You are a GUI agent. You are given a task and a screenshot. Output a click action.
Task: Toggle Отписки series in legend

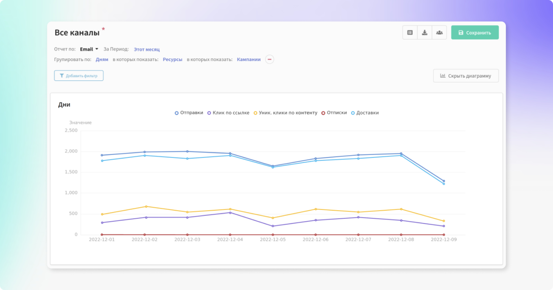[334, 113]
